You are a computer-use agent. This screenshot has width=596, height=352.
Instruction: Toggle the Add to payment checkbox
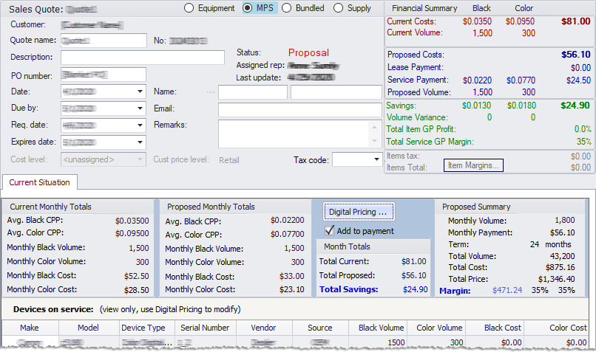pos(330,231)
